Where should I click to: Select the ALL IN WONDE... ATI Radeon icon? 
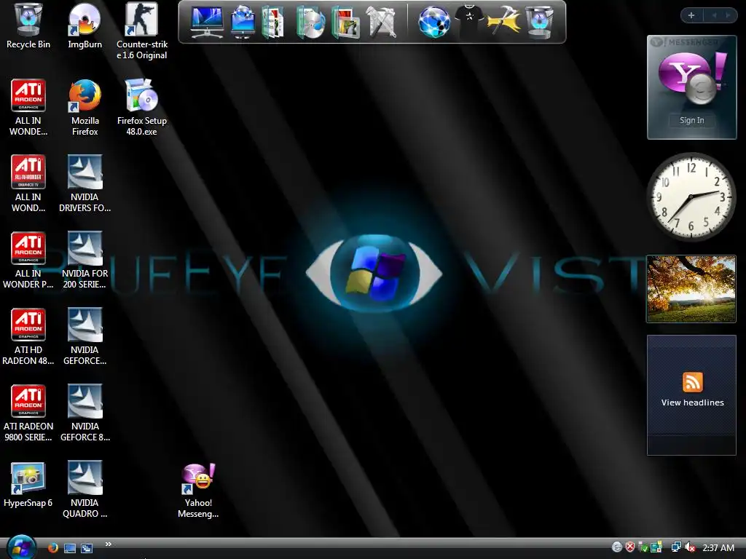tap(28, 108)
